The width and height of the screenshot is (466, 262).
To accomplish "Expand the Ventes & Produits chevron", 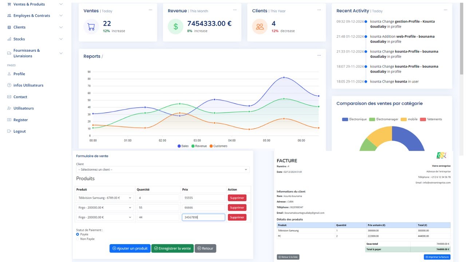I will [61, 4].
